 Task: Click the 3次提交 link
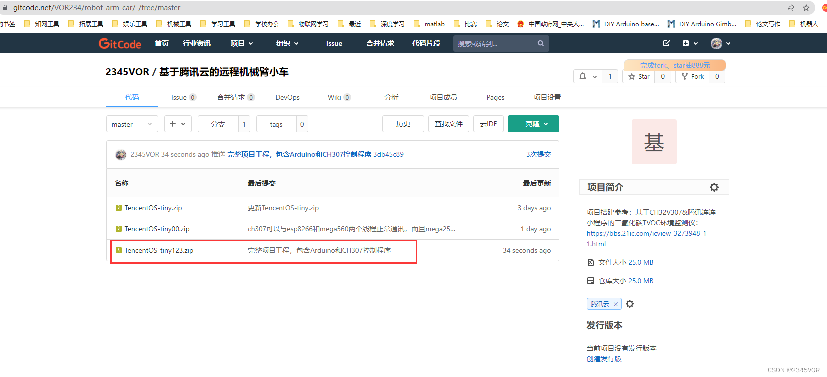[x=538, y=154]
